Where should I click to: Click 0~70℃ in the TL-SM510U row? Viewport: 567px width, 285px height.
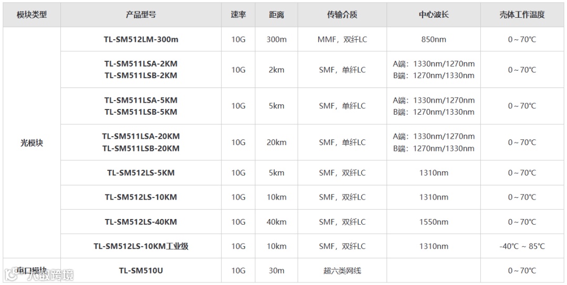click(522, 270)
